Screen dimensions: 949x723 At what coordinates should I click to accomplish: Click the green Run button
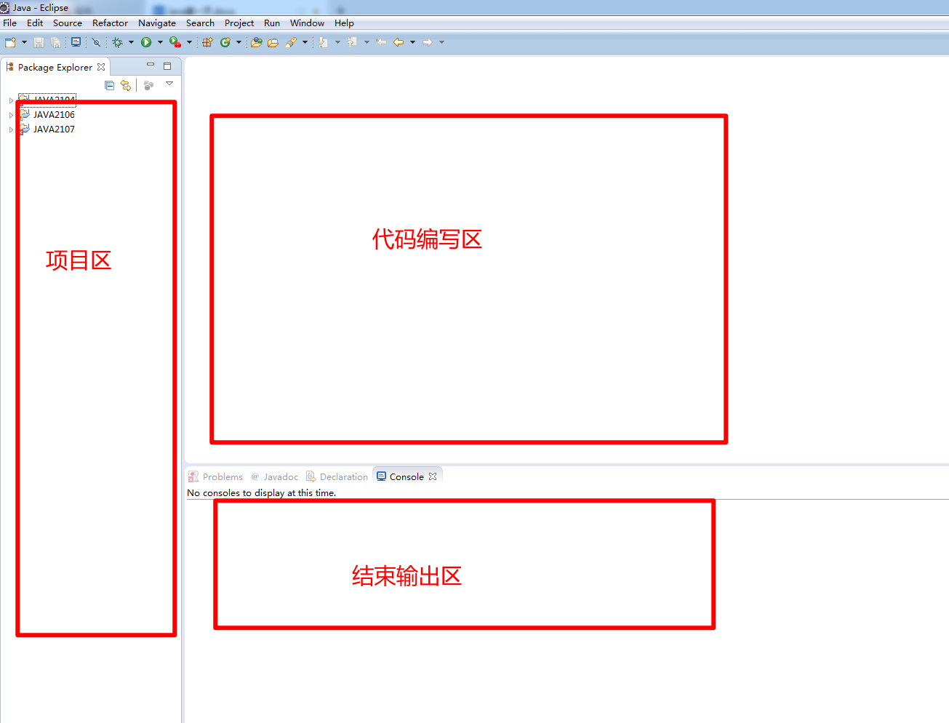pos(146,42)
